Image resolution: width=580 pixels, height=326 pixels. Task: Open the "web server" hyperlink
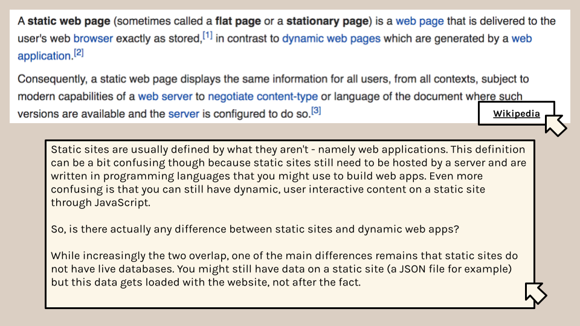click(165, 96)
